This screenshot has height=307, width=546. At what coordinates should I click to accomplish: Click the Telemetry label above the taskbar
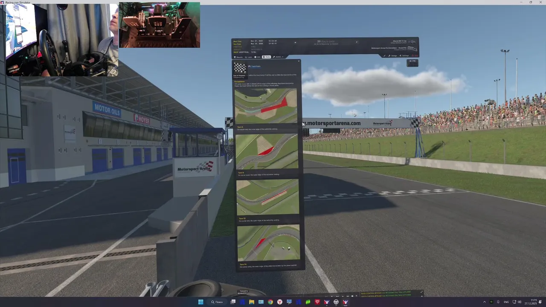pyautogui.click(x=243, y=291)
